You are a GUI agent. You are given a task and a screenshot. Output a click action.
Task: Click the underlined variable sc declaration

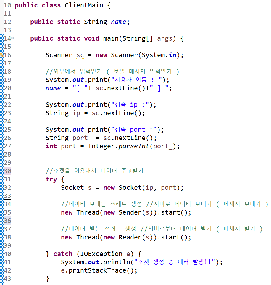coord(80,55)
